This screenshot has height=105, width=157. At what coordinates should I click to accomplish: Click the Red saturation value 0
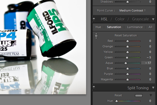[x=150, y=41]
